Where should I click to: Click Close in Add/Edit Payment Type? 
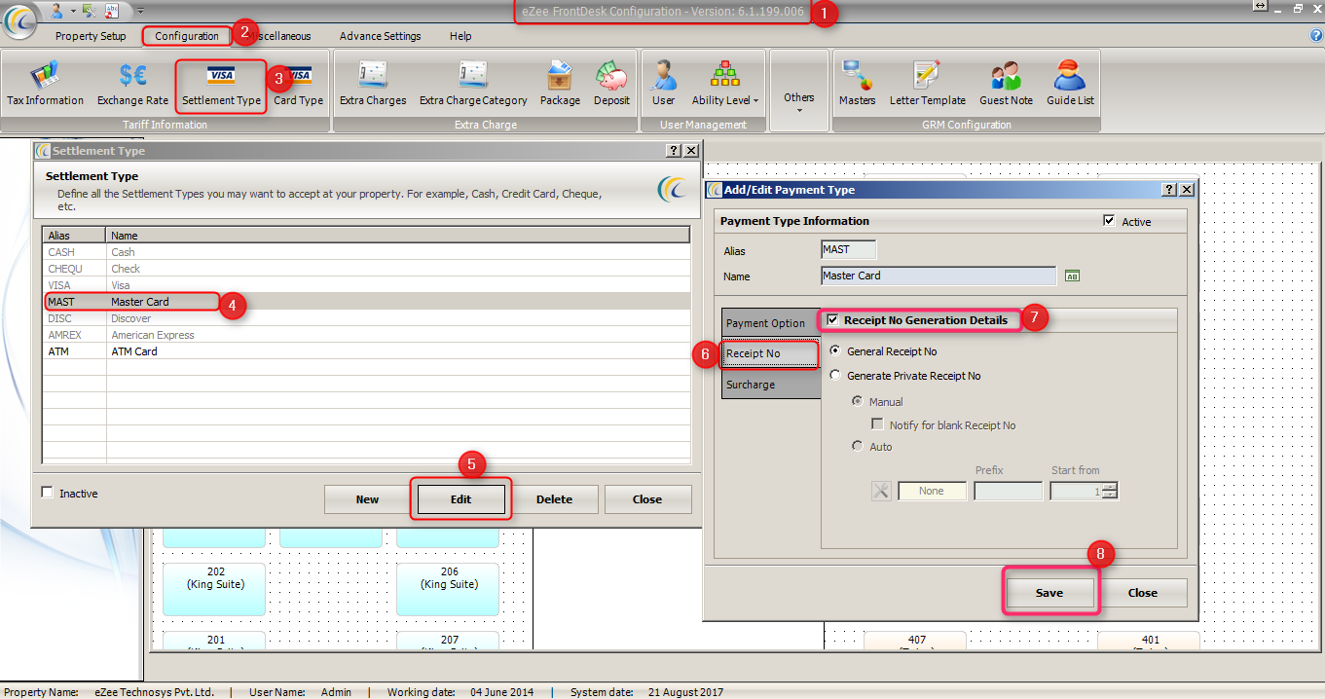pyautogui.click(x=1143, y=593)
